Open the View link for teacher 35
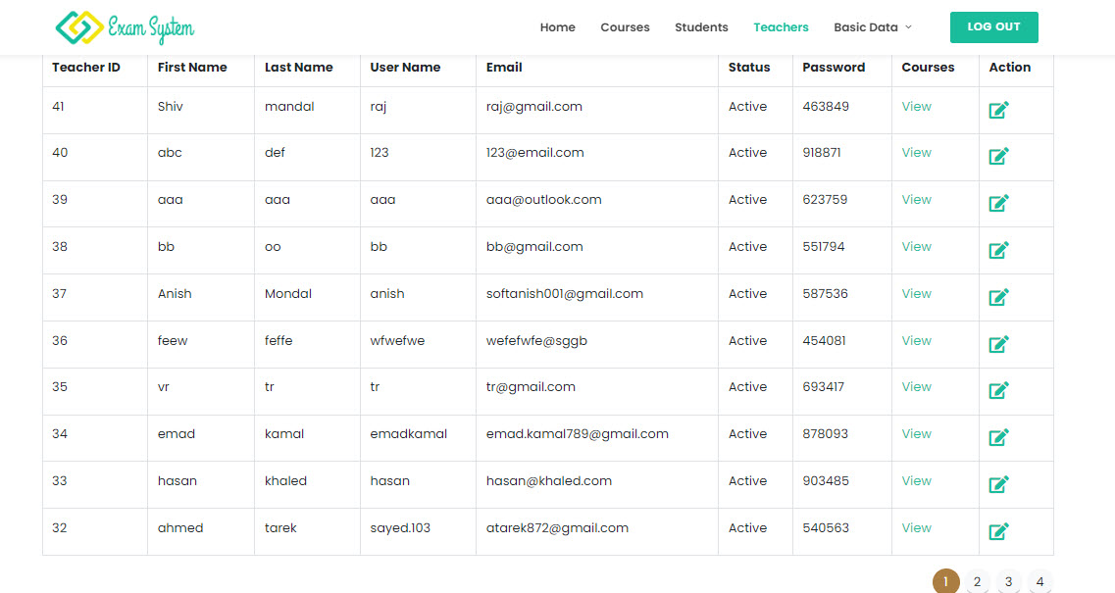The height and width of the screenshot is (593, 1115). point(916,387)
